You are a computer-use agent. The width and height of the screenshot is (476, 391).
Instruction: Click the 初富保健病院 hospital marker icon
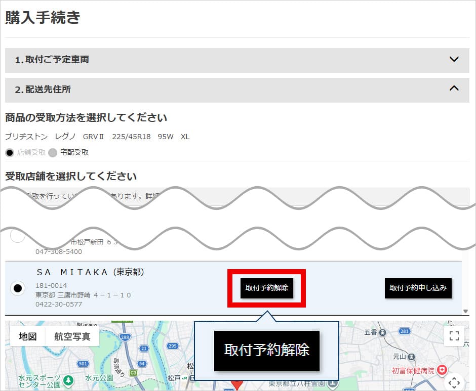(442, 369)
